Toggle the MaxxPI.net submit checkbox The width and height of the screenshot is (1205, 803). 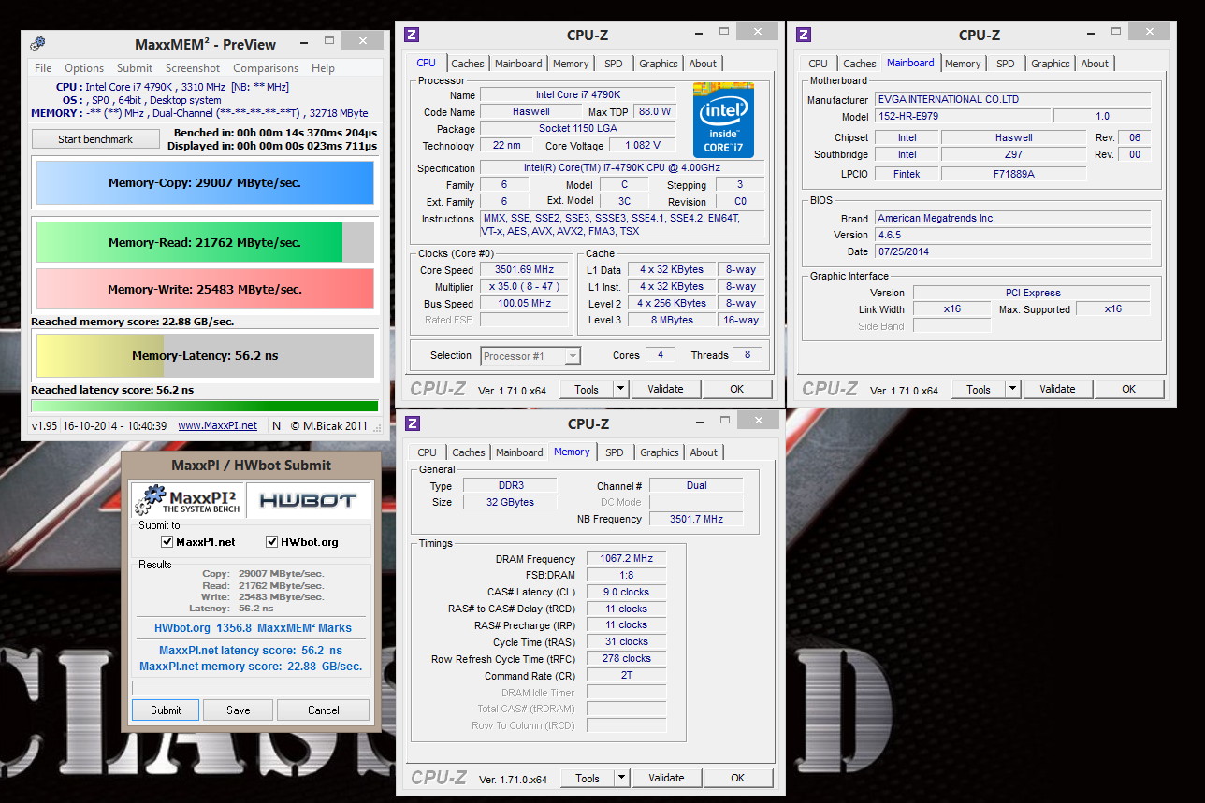167,542
